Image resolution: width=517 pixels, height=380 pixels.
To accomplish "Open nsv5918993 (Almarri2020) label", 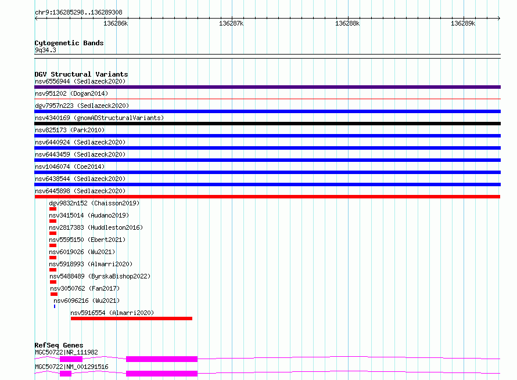I will click(x=91, y=264).
